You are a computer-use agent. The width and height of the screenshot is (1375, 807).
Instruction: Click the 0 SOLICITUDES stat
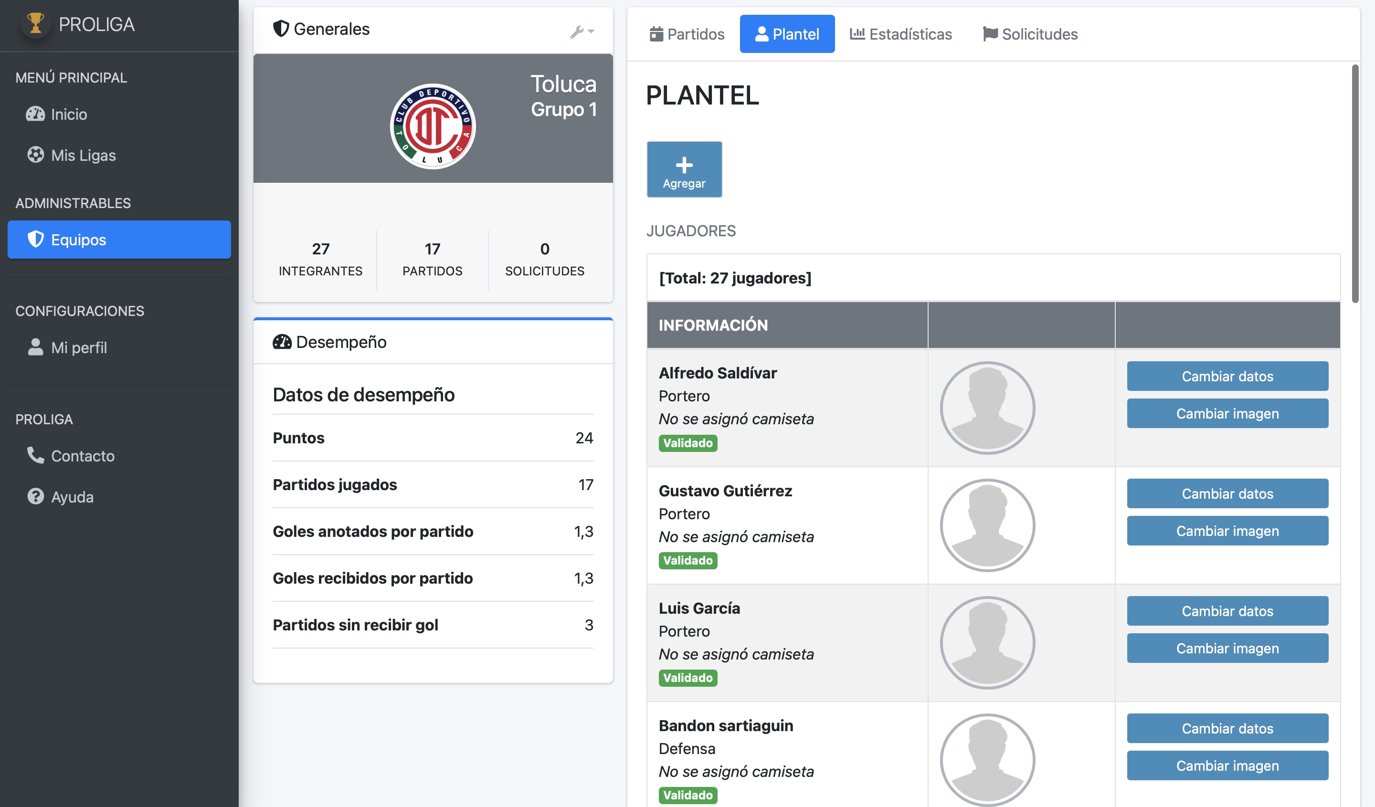(x=545, y=260)
